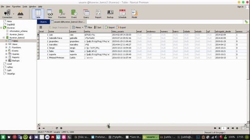Open the Connection tool
This screenshot has height=140, width=250.
pos(7,14)
